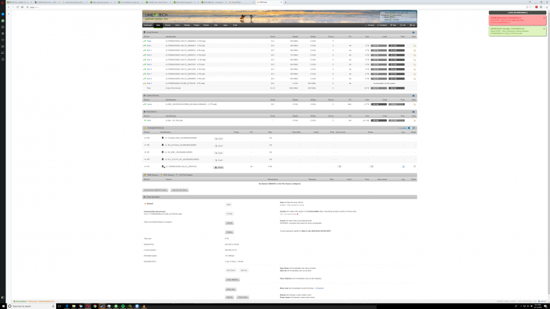550x309 pixels.
Task: Open the Dashboard tab in unRAID menu
Action: (x=147, y=25)
